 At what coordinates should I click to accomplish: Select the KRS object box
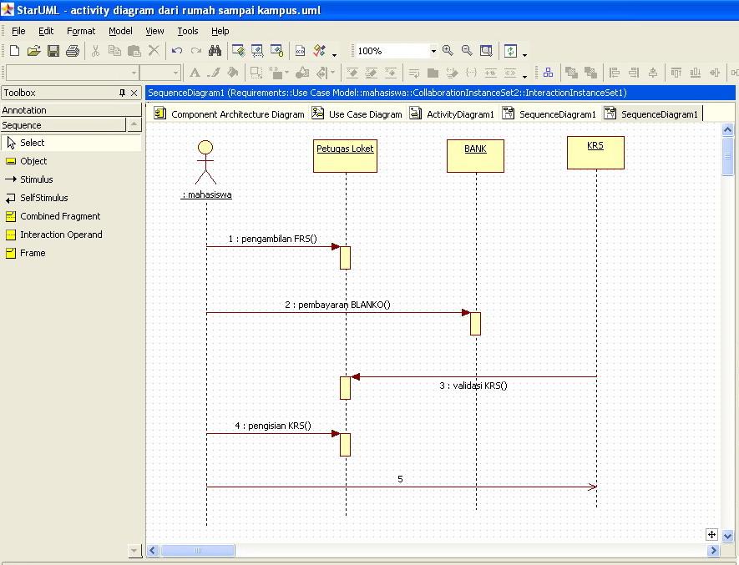pyautogui.click(x=595, y=153)
